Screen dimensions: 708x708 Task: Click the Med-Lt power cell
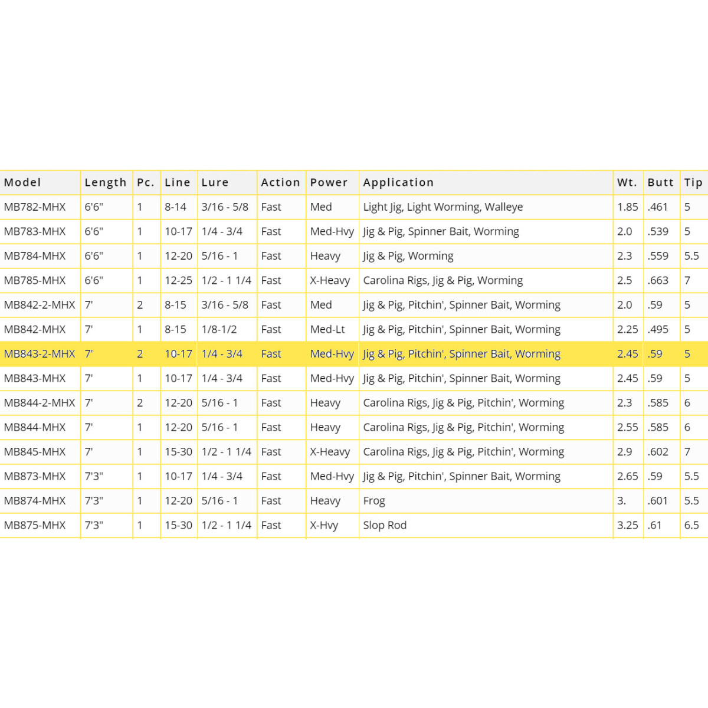[327, 329]
